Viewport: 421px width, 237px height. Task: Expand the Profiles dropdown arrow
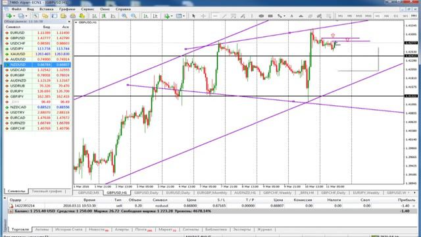pyautogui.click(x=26, y=16)
